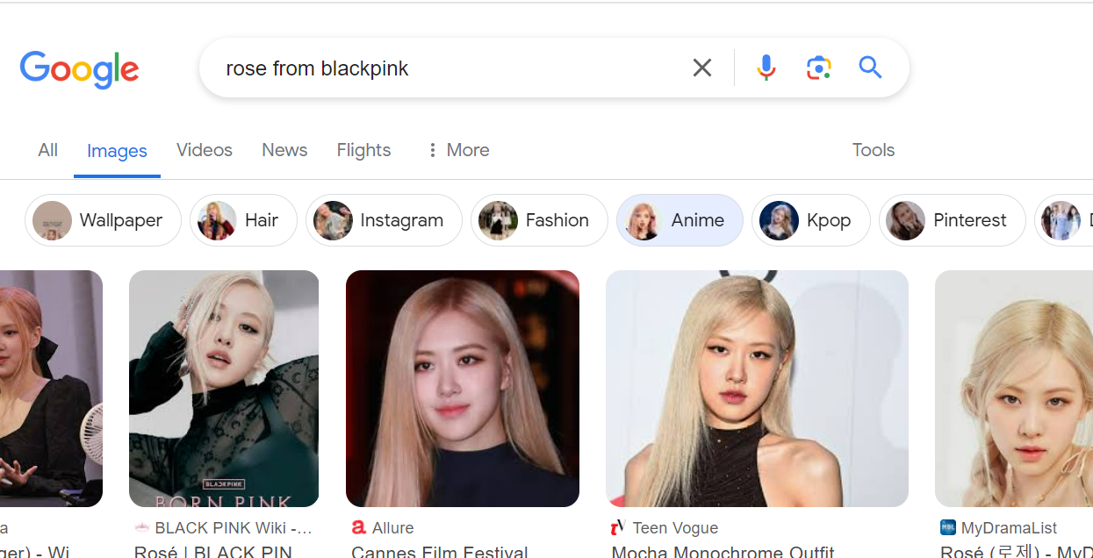Viewport: 1093px width, 558px height.
Task: Open the Videos tab
Action: 205,150
